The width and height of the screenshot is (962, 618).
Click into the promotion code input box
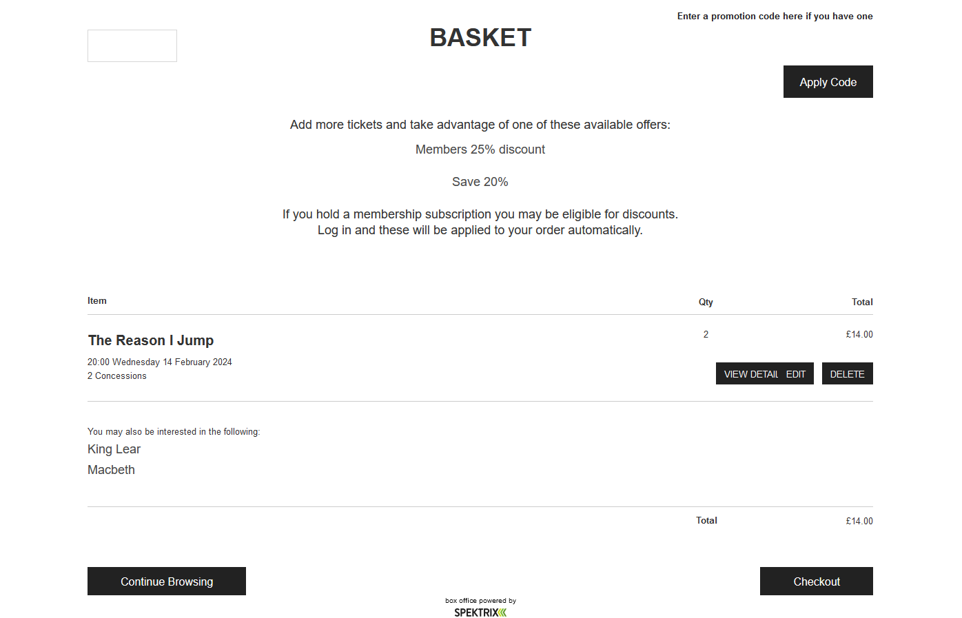click(x=132, y=45)
